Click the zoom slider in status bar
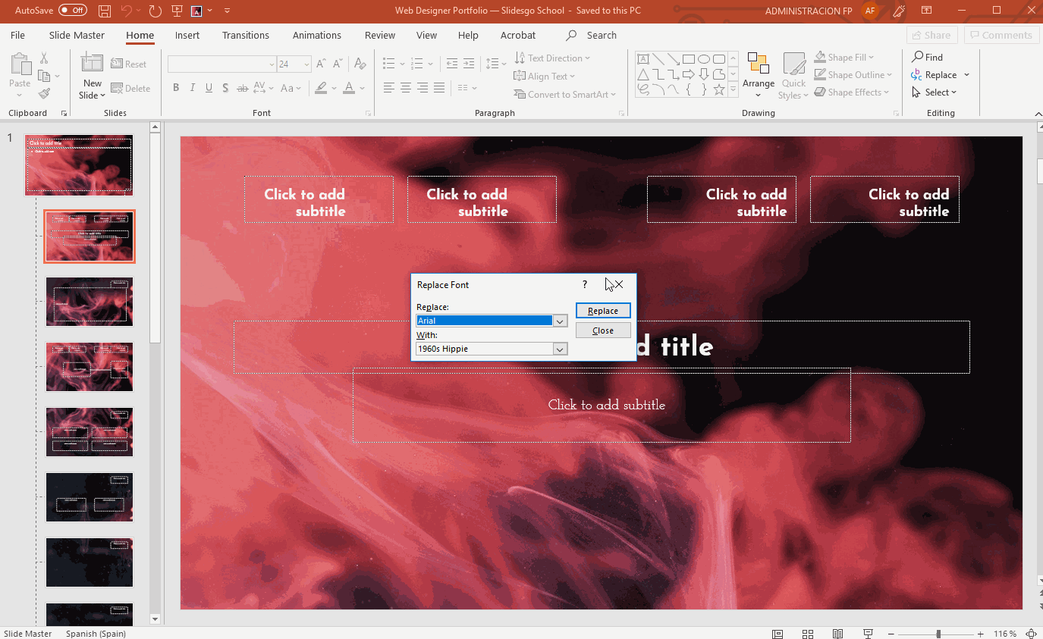The height and width of the screenshot is (639, 1043). [x=938, y=634]
